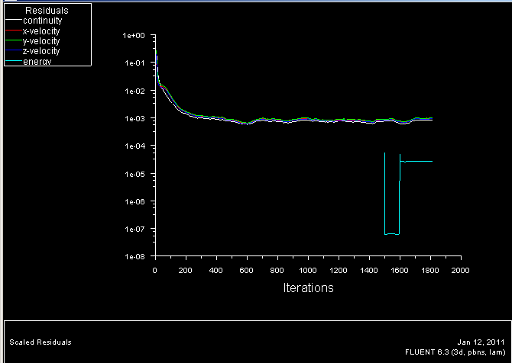Screen dimensions: 512x363
Task: Click the 1e-05 y-axis tick label
Action: tap(134, 174)
